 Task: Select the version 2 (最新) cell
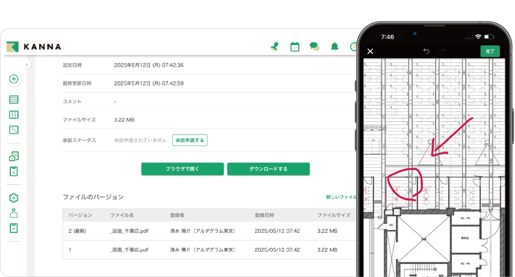point(77,231)
